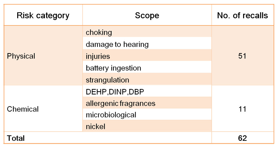Select the Total row label

16,138
